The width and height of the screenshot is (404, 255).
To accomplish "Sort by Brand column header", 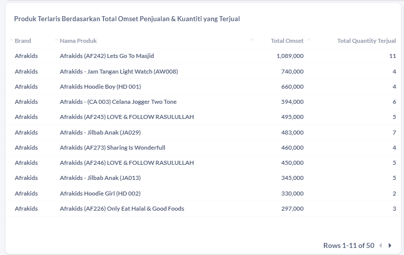I will click(x=23, y=41).
